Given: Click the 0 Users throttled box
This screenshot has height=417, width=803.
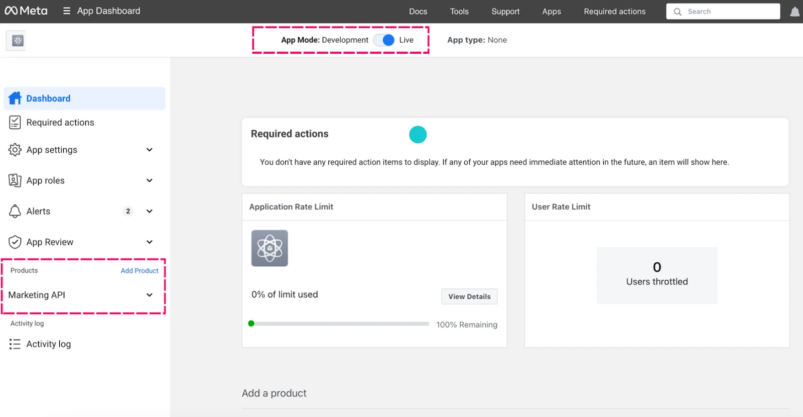Looking at the screenshot, I should [657, 275].
